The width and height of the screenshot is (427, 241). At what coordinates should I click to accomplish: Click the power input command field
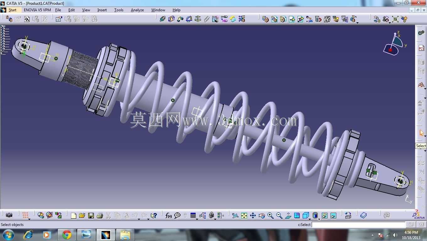[x=359, y=225]
